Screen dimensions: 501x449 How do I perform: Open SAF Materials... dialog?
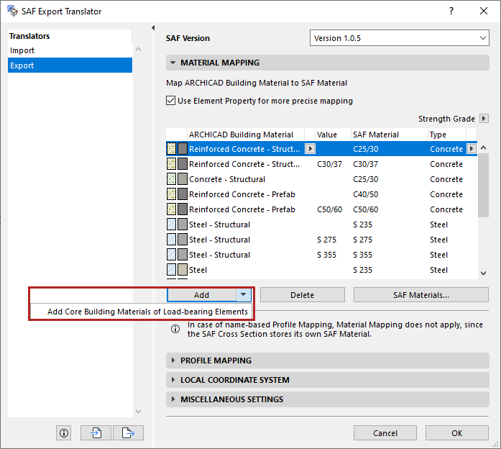420,294
